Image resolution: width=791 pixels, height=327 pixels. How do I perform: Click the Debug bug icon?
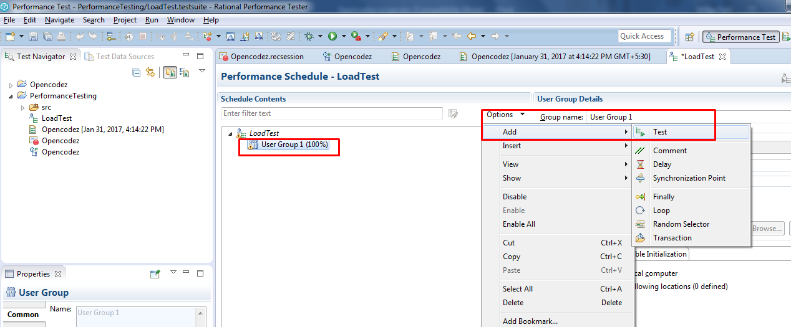309,37
